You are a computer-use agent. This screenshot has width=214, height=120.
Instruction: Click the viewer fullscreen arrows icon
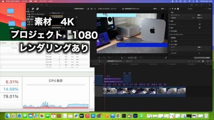click(166, 58)
